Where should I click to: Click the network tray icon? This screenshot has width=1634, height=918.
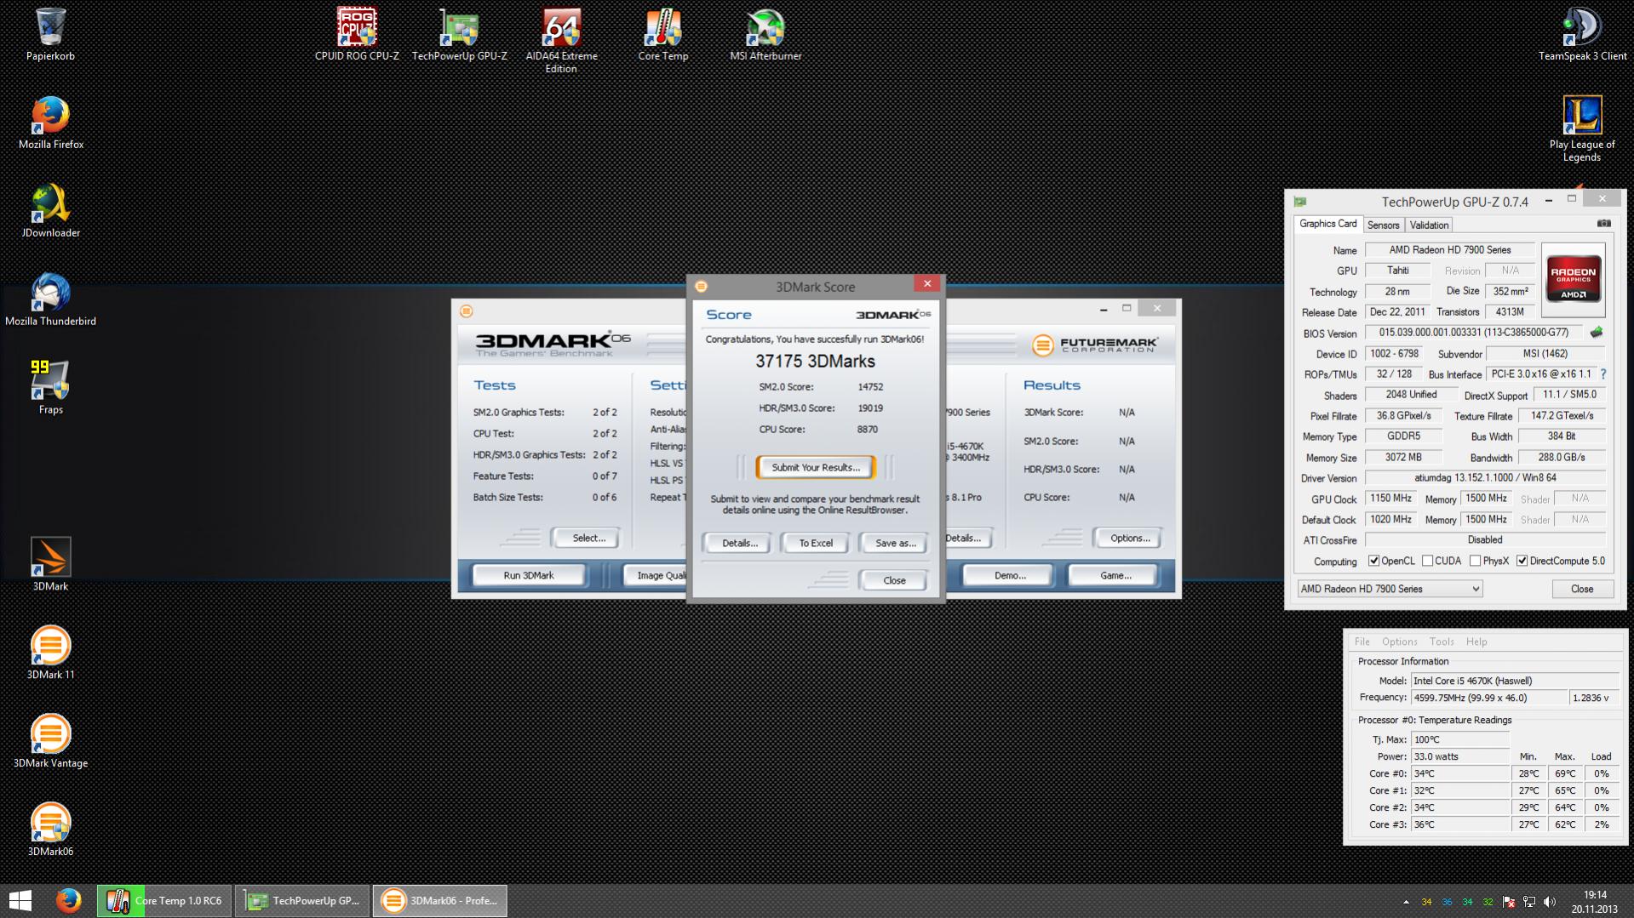(1529, 902)
